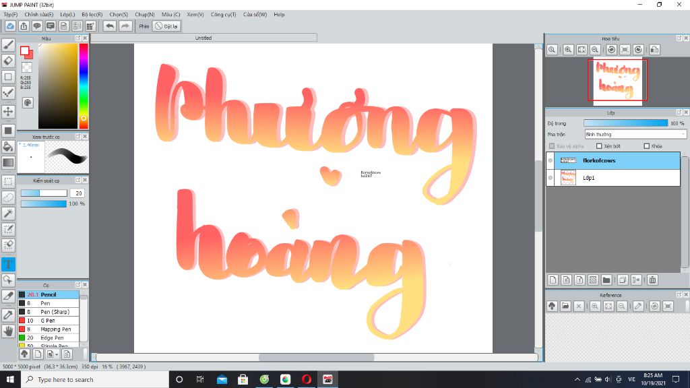The width and height of the screenshot is (690, 388).
Task: Hide the florkofcows layer
Action: click(550, 160)
